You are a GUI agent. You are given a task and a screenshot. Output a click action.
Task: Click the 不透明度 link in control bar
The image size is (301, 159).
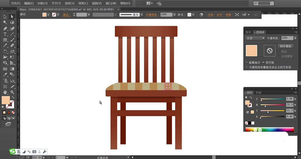[x=152, y=15]
